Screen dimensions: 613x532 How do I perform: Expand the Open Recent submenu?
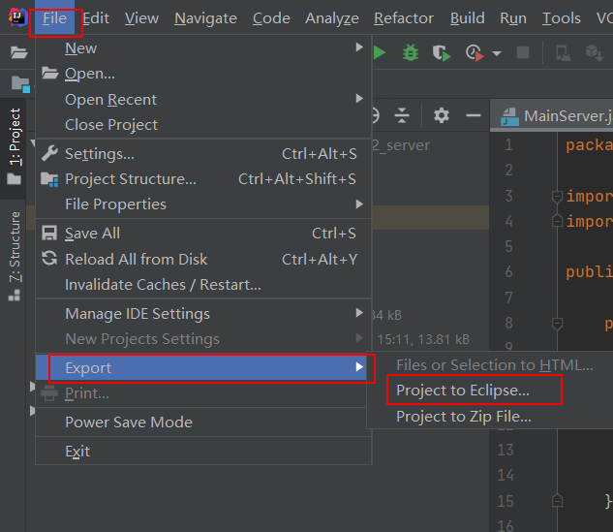(203, 100)
